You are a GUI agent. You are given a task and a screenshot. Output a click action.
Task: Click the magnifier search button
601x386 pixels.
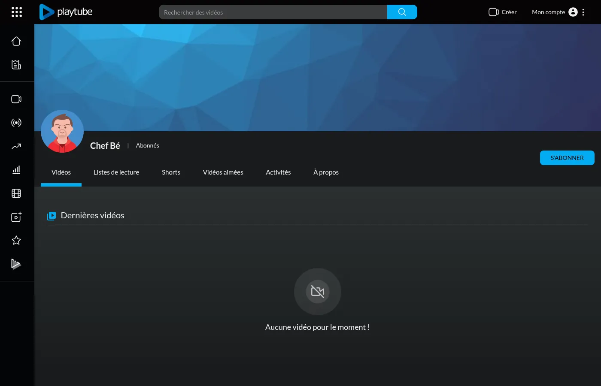[x=402, y=12]
